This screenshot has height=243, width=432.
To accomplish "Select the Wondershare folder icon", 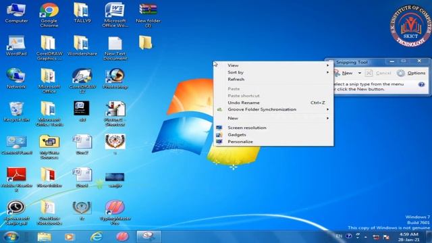I will pyautogui.click(x=82, y=43).
